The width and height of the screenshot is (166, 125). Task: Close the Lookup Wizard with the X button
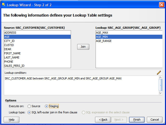pyautogui.click(x=162, y=5)
